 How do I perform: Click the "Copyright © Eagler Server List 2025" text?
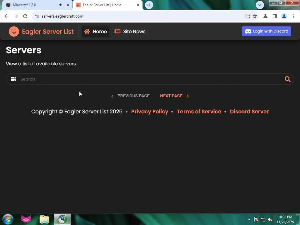coord(77,112)
